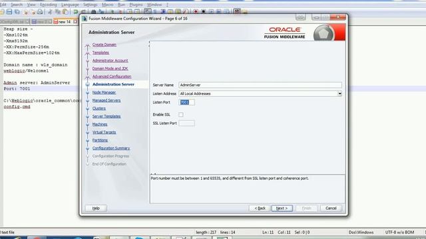Open Language menu in Notepad++
This screenshot has width=426, height=239.
click(x=70, y=5)
